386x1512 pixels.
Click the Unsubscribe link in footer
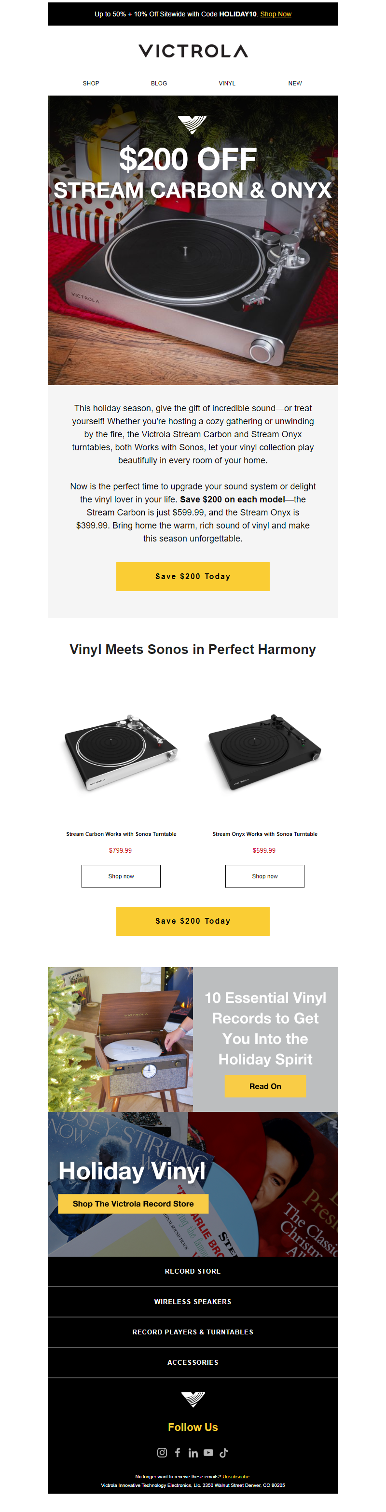tap(236, 1476)
